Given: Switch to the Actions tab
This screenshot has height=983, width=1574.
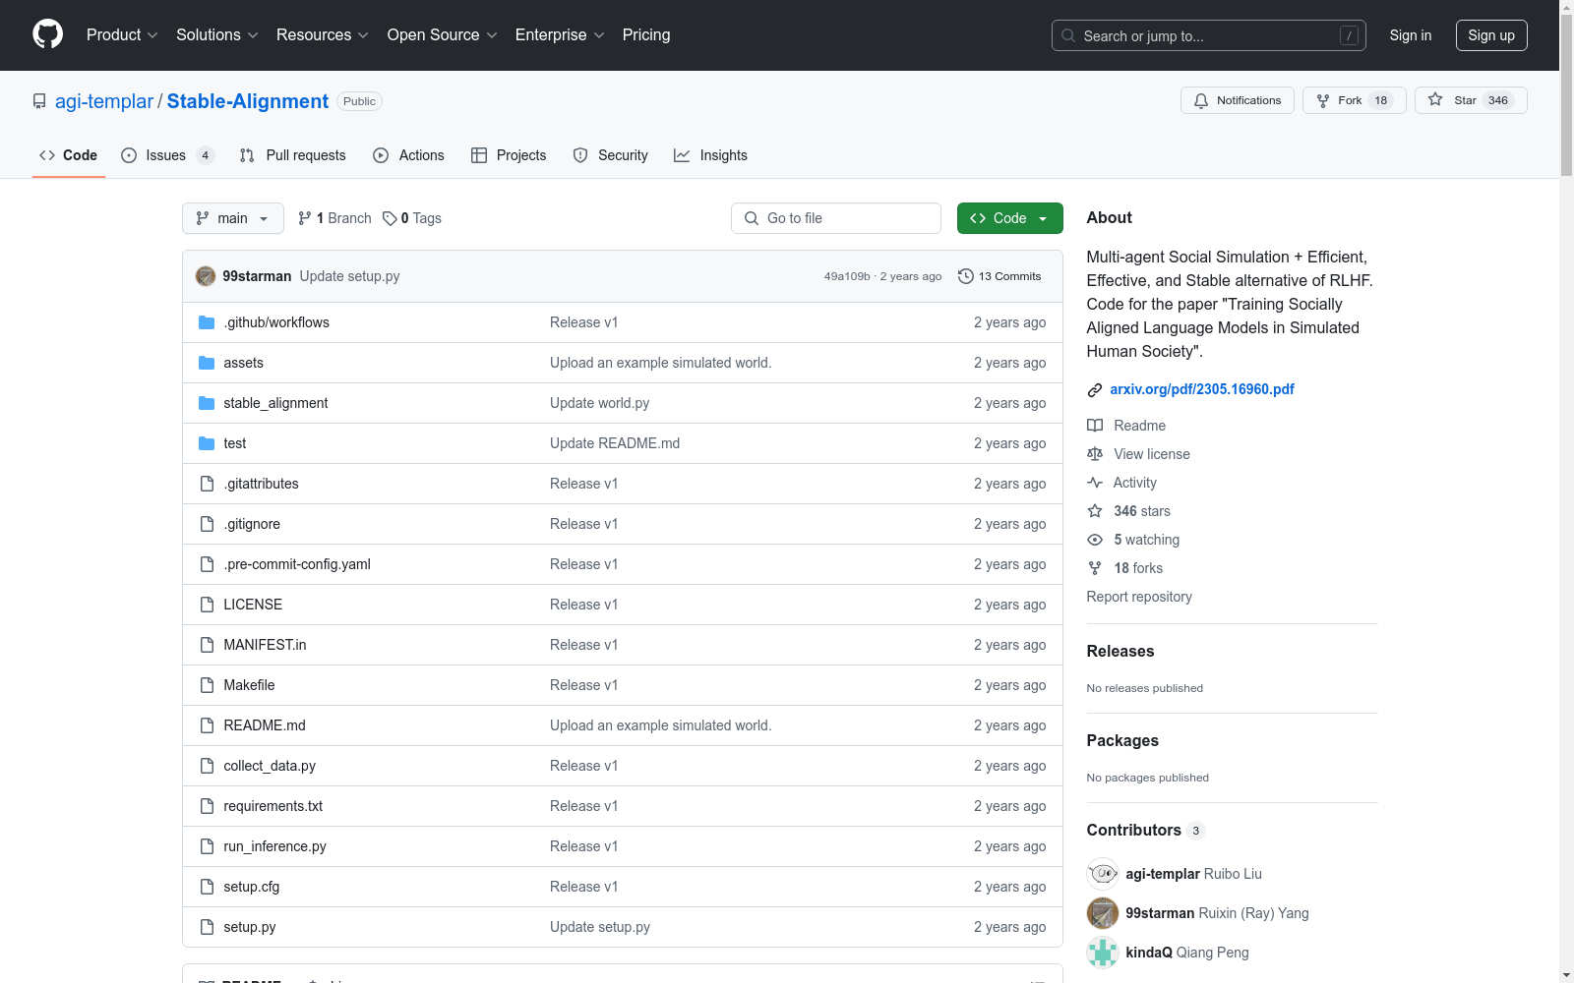Looking at the screenshot, I should (409, 155).
